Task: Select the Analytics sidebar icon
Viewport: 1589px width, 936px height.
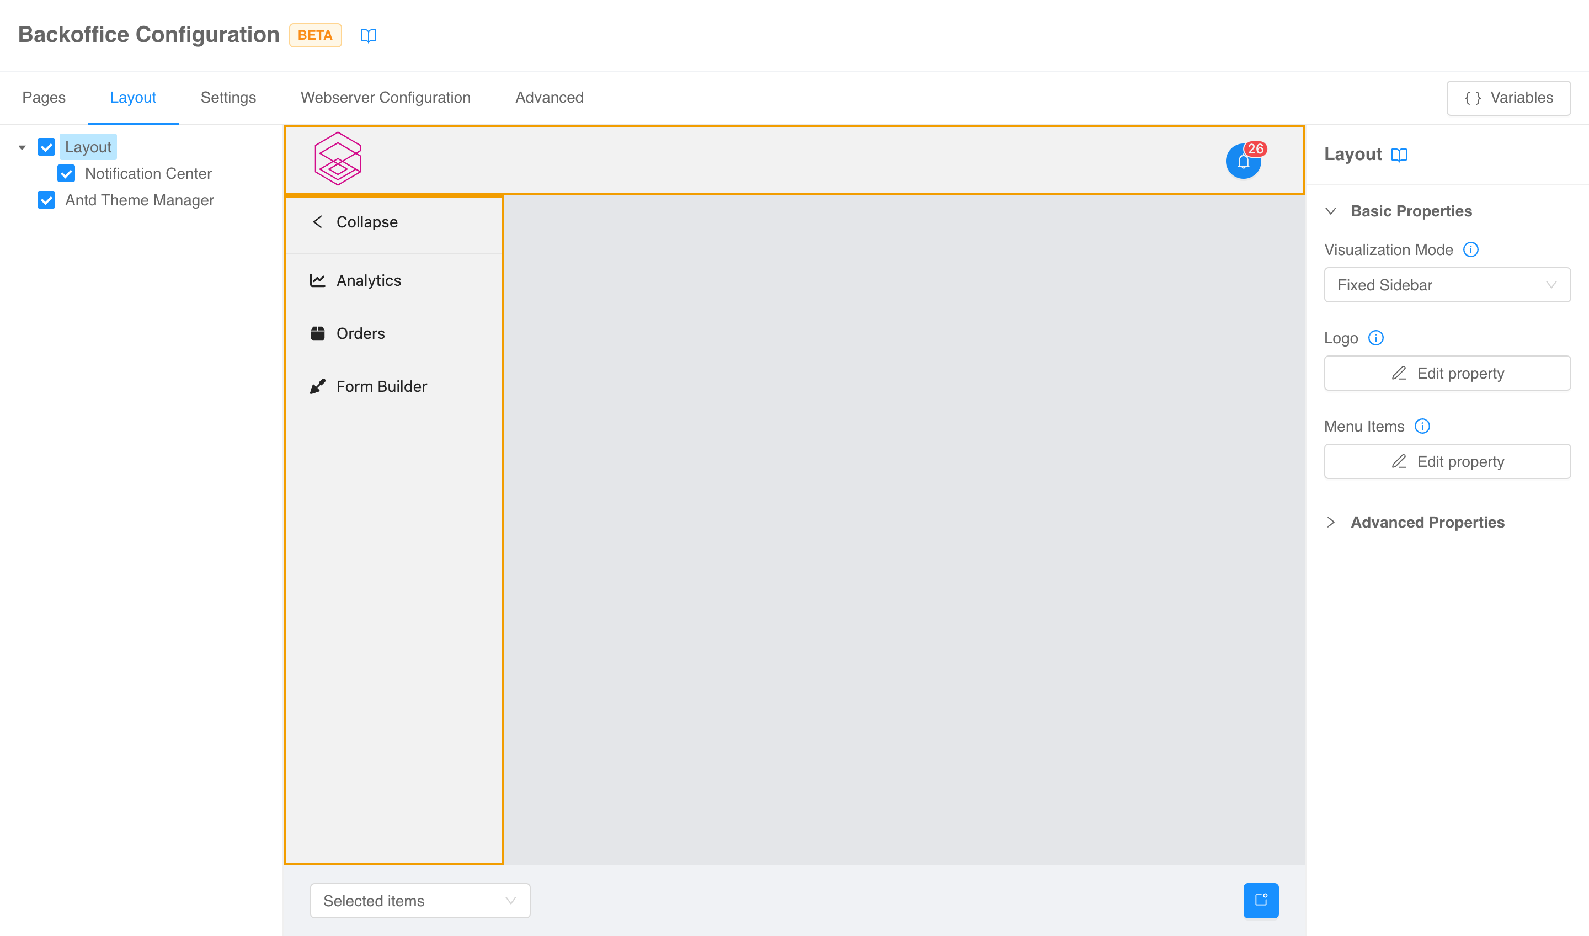Action: [x=318, y=281]
